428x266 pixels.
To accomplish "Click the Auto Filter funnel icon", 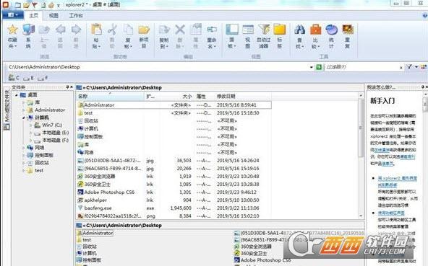I will click(264, 30).
